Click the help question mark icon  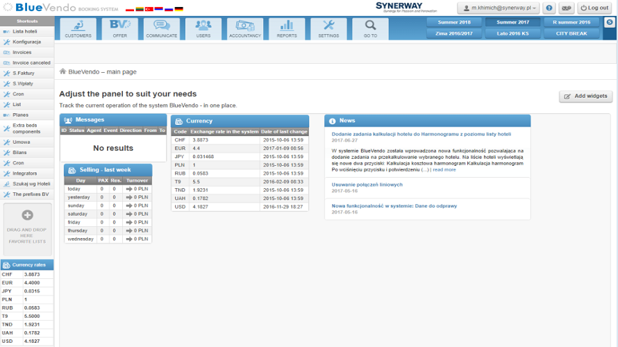click(549, 8)
